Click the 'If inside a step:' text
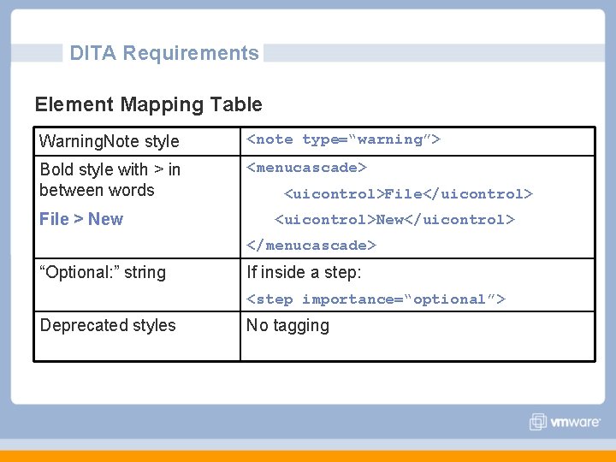Image resolution: width=616 pixels, height=462 pixels. tap(304, 272)
